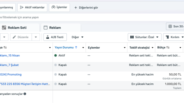Image resolution: width=184 pixels, height=103 pixels.
Task: Sort by the Yayın Durumu column header
Action: [x=64, y=48]
